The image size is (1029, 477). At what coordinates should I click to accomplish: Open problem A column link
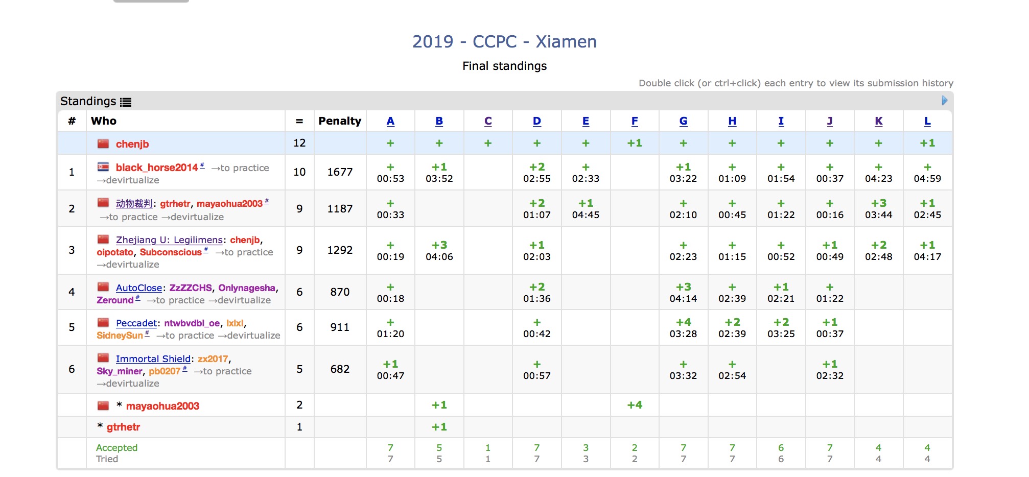click(390, 121)
